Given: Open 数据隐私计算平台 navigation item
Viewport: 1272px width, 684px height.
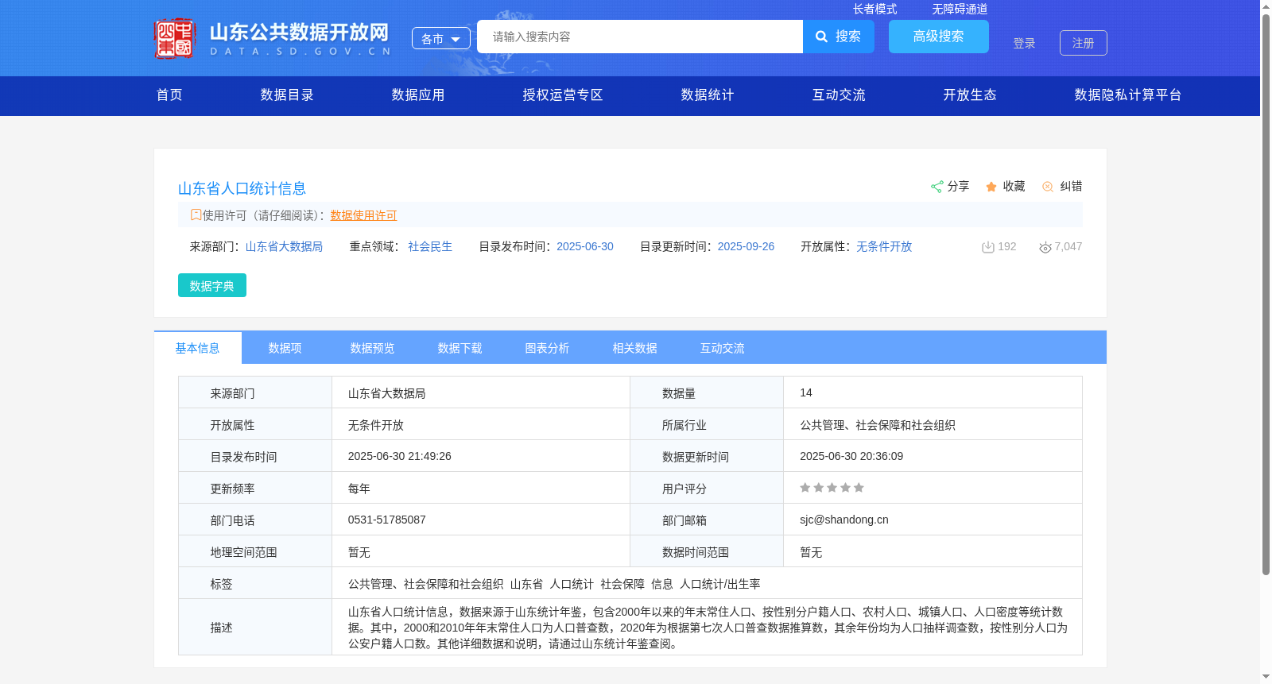Looking at the screenshot, I should (x=1128, y=95).
